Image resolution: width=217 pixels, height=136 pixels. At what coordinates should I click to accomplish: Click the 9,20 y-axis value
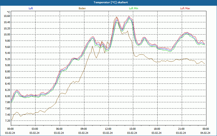8,59
